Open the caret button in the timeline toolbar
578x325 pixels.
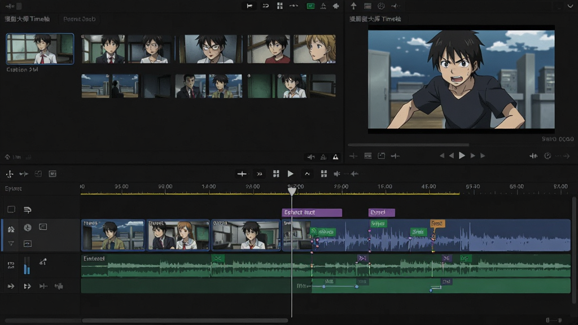pyautogui.click(x=307, y=174)
